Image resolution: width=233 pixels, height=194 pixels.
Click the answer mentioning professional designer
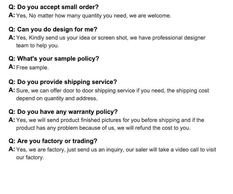click(111, 38)
